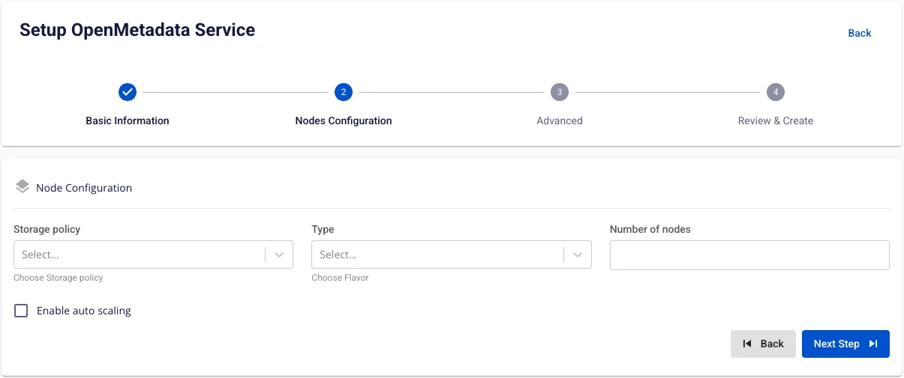Click the Number of nodes label
Screen dimensions: 904x378
[650, 229]
